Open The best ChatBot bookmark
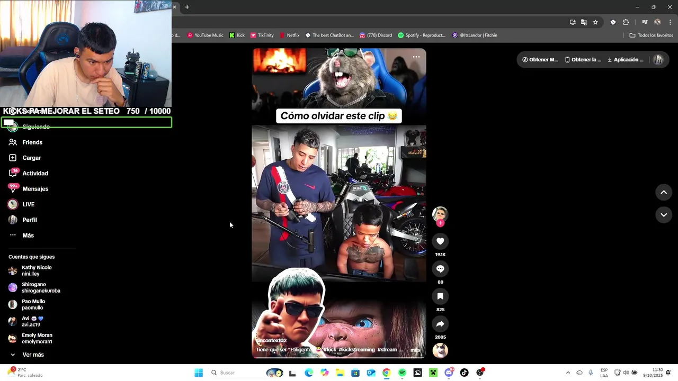 [329, 35]
